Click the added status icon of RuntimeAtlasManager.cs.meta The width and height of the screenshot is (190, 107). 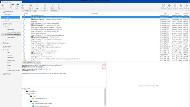point(33,104)
